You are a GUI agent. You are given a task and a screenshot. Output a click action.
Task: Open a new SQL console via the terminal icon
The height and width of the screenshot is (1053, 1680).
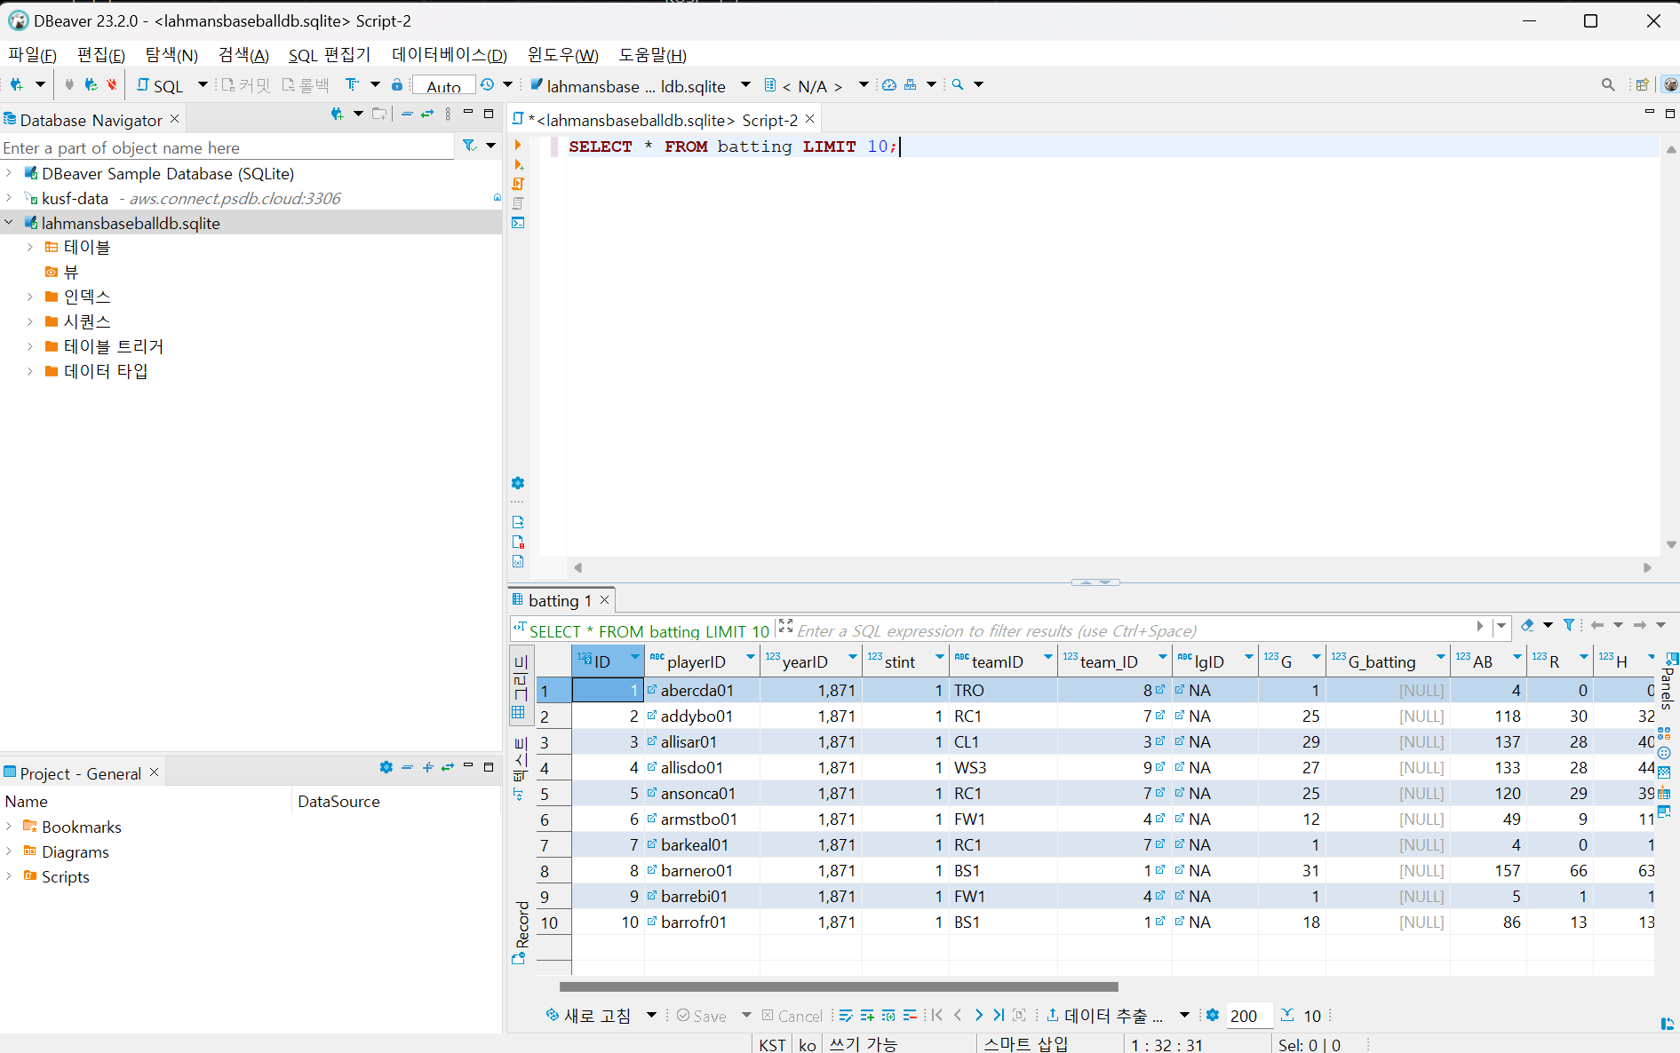tap(519, 224)
